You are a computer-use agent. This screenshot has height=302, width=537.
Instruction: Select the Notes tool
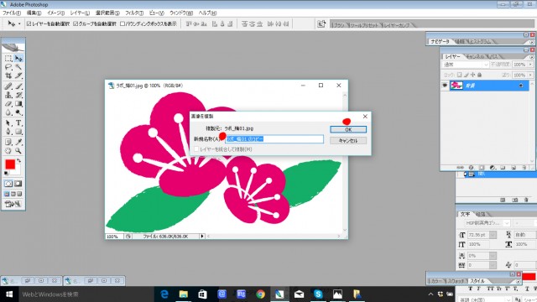tap(8, 142)
